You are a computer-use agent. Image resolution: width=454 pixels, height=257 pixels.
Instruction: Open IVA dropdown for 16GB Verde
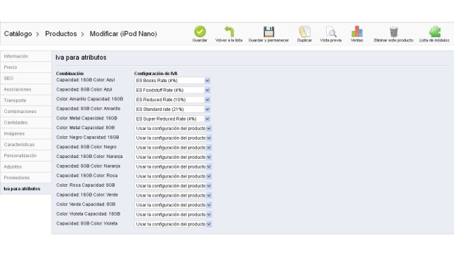(173, 195)
